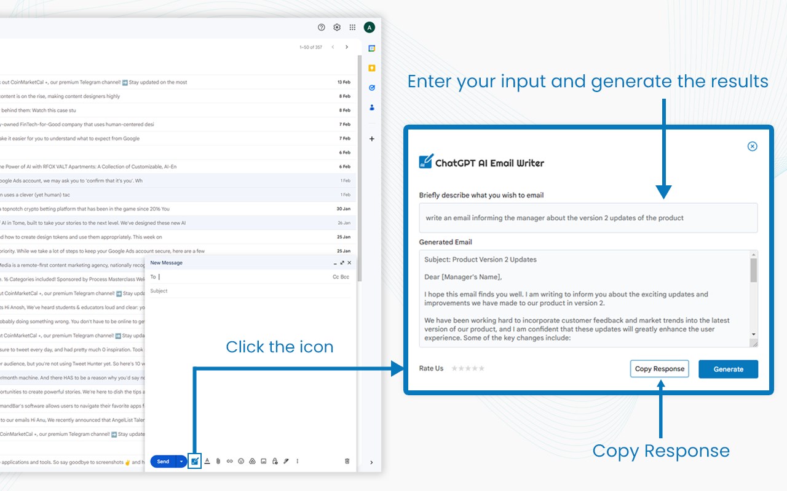Open the 26 Jan email about AI in Tome

tap(177, 223)
